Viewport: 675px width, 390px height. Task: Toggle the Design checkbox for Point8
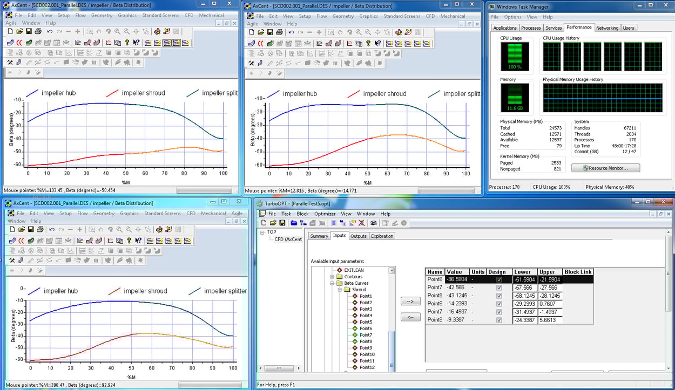(499, 296)
